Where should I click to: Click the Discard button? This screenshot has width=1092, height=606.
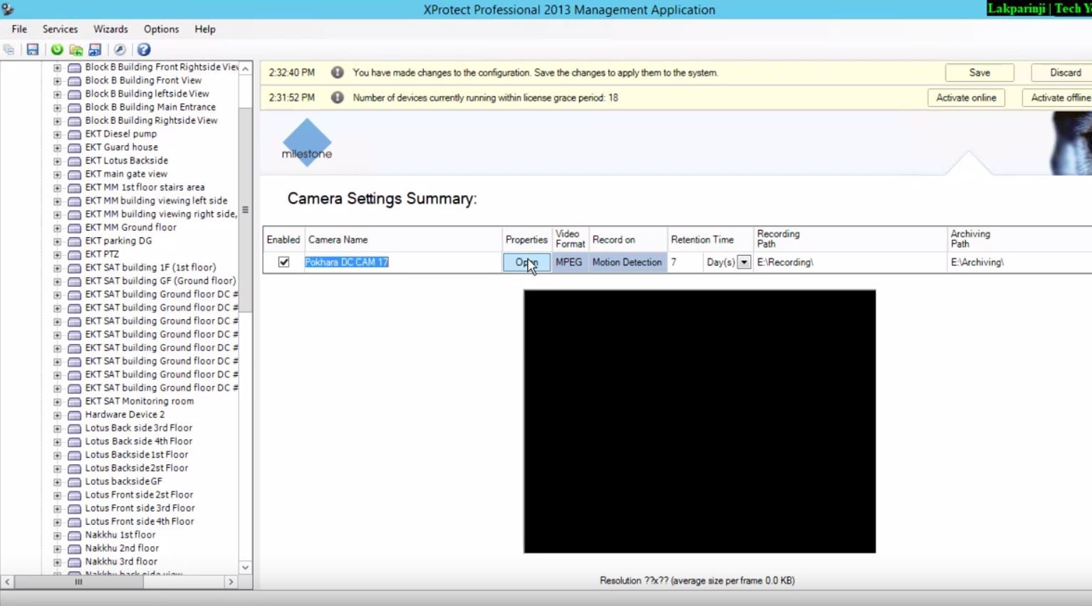(x=1062, y=73)
